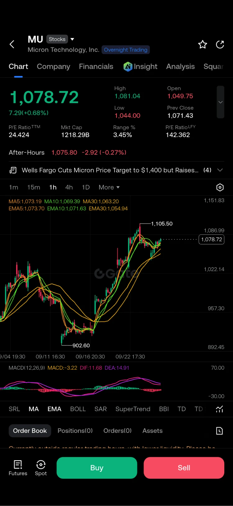Open Stocks type dropdown

60,39
